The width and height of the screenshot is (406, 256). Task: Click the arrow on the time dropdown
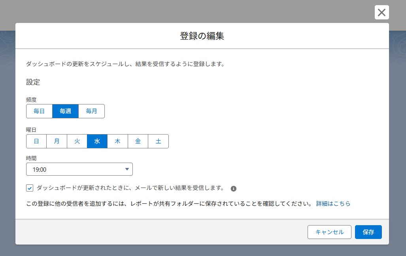[x=127, y=169]
